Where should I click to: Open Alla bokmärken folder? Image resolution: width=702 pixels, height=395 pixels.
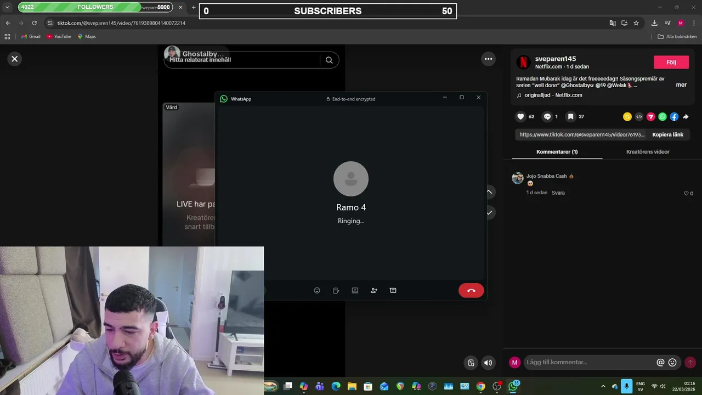click(677, 36)
